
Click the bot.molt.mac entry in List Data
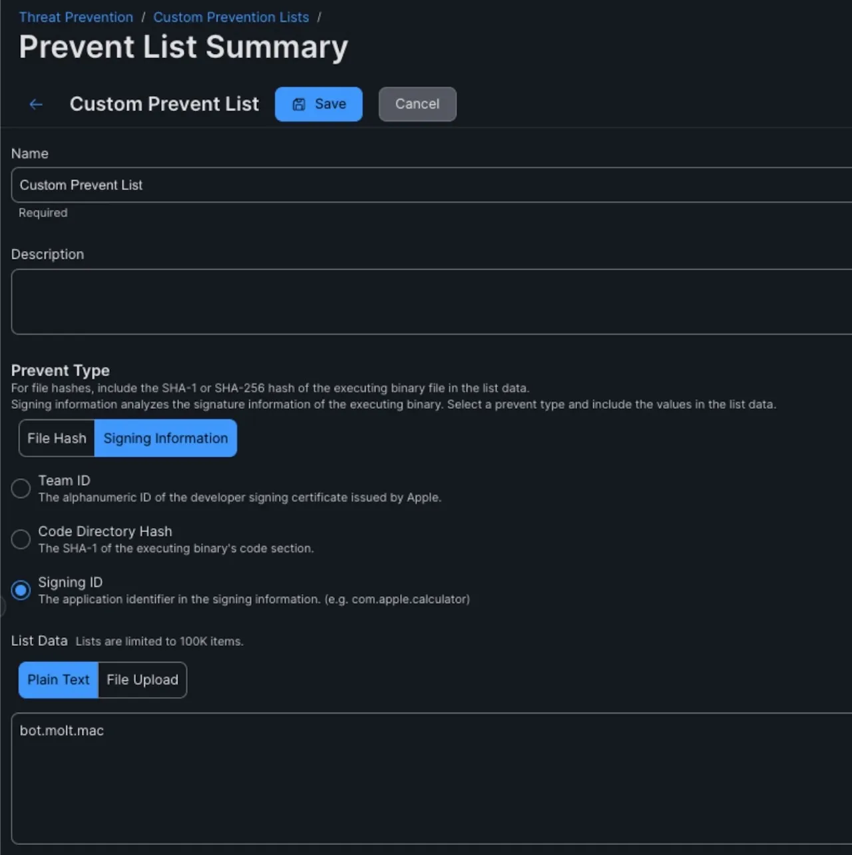click(62, 730)
